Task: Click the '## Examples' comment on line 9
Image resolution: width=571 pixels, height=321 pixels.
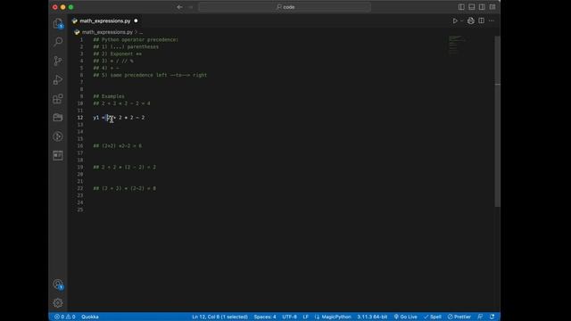Action: (x=109, y=96)
